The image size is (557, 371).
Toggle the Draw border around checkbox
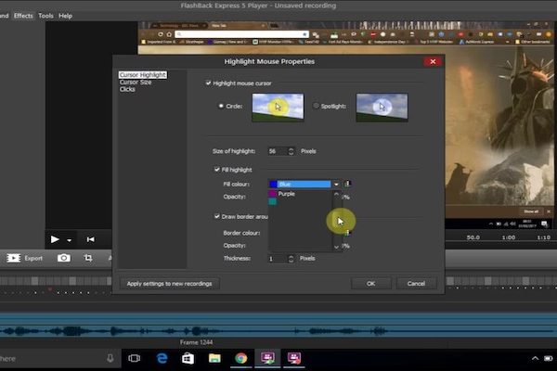(216, 216)
